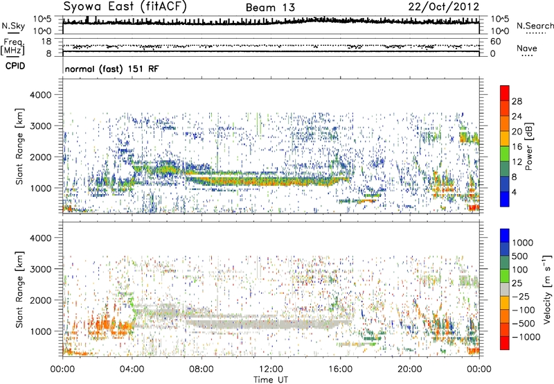Click the 'Time UT' axis title
This screenshot has height=384, width=554.
pyautogui.click(x=271, y=380)
